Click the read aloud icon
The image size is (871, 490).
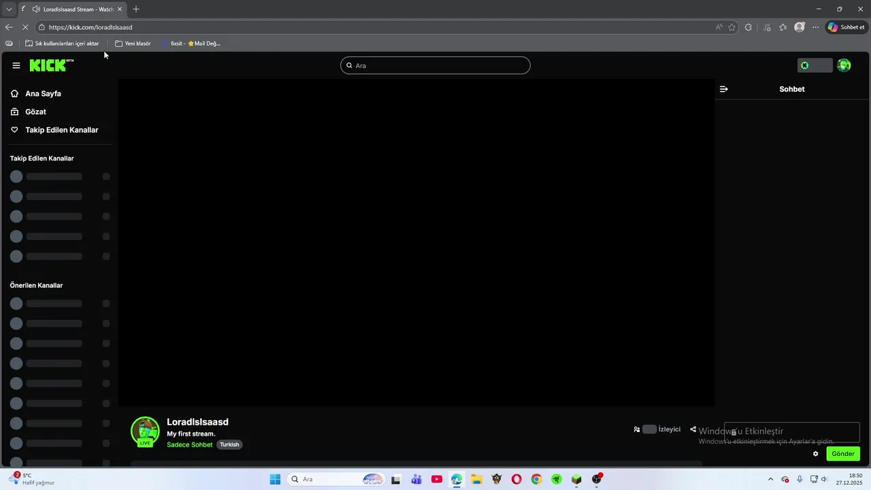(719, 27)
